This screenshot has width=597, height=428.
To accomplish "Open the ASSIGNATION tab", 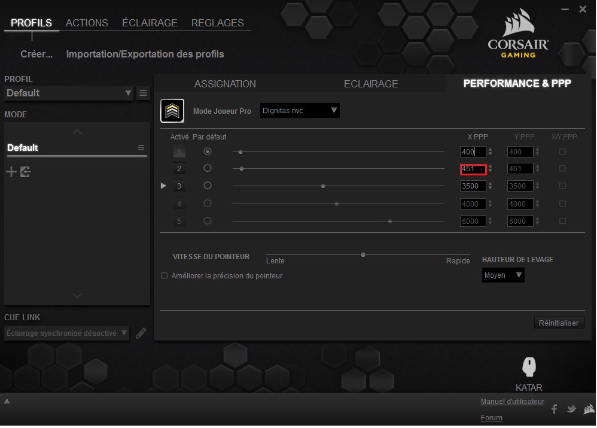I will tap(225, 84).
